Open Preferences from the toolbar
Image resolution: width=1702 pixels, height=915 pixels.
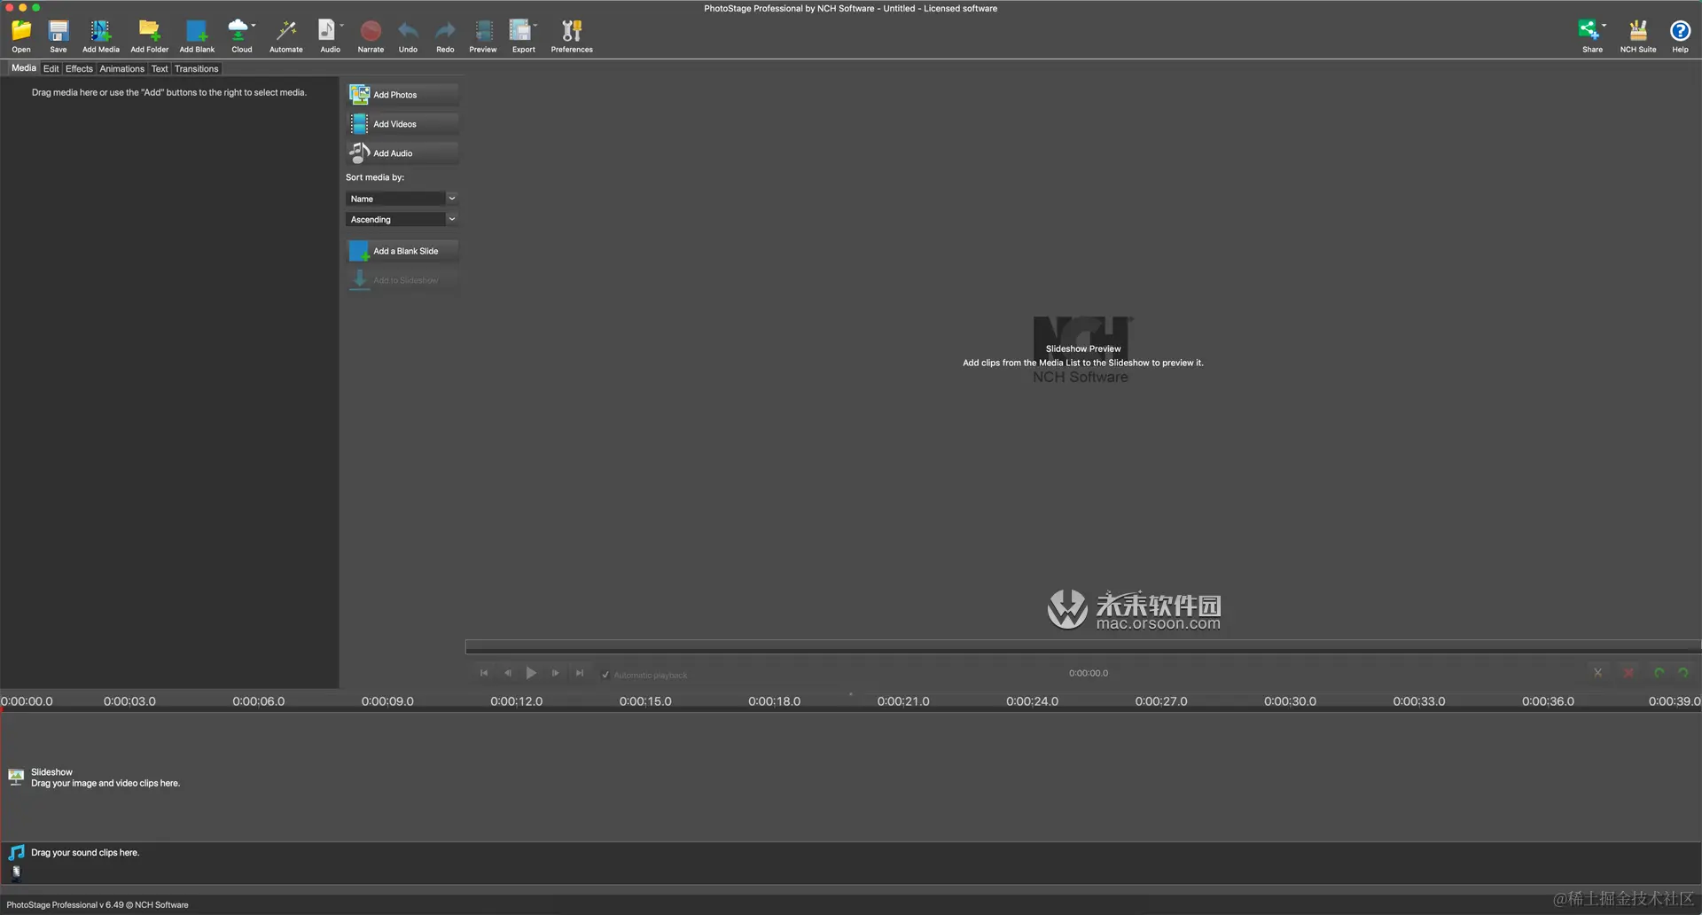click(x=572, y=31)
